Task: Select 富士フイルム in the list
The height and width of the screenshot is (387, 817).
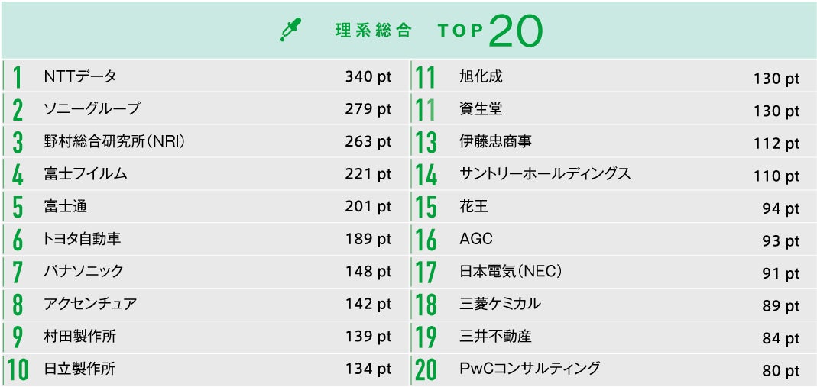Action: pyautogui.click(x=86, y=174)
